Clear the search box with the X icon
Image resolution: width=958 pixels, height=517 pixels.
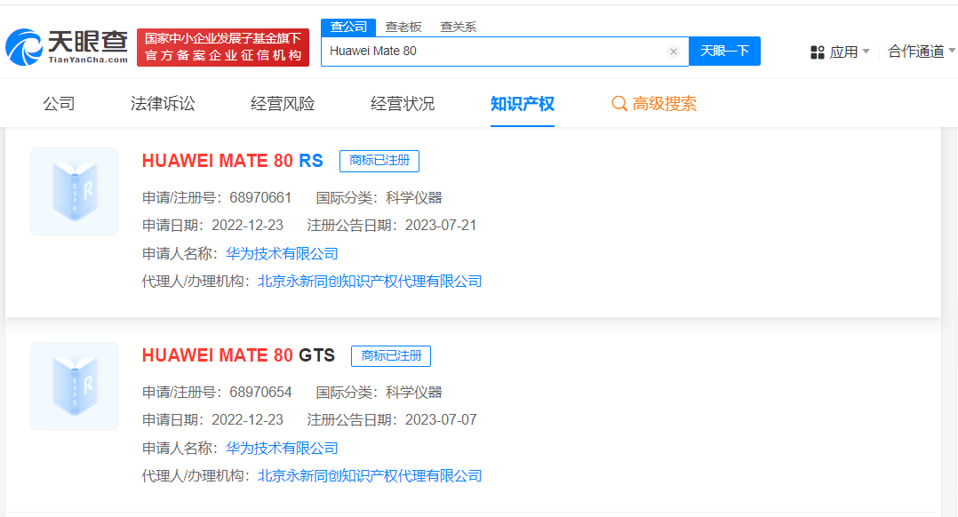(673, 52)
